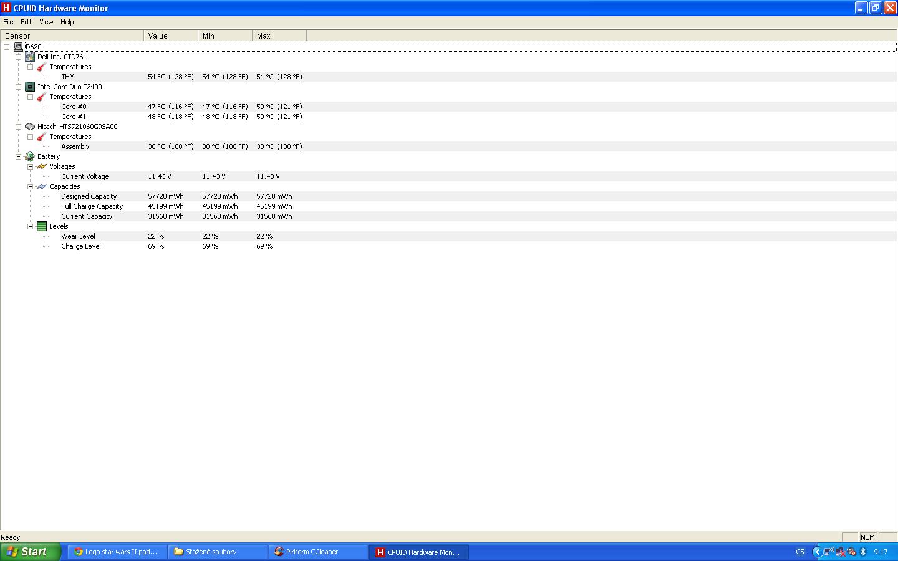898x561 pixels.
Task: Click the Capacities graph icon
Action: coord(42,186)
